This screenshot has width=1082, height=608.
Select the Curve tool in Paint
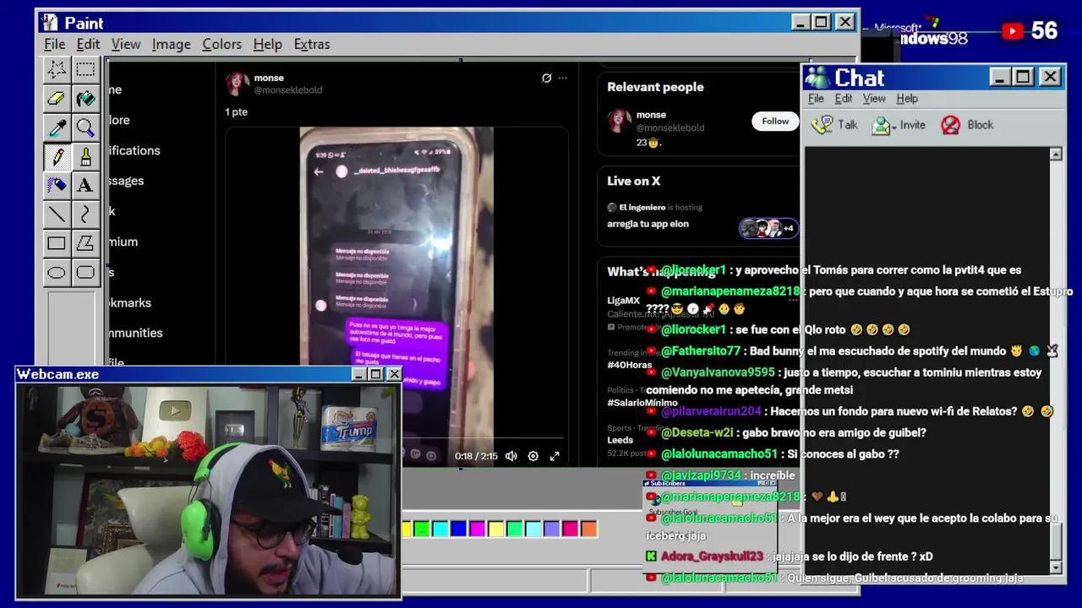coord(85,214)
